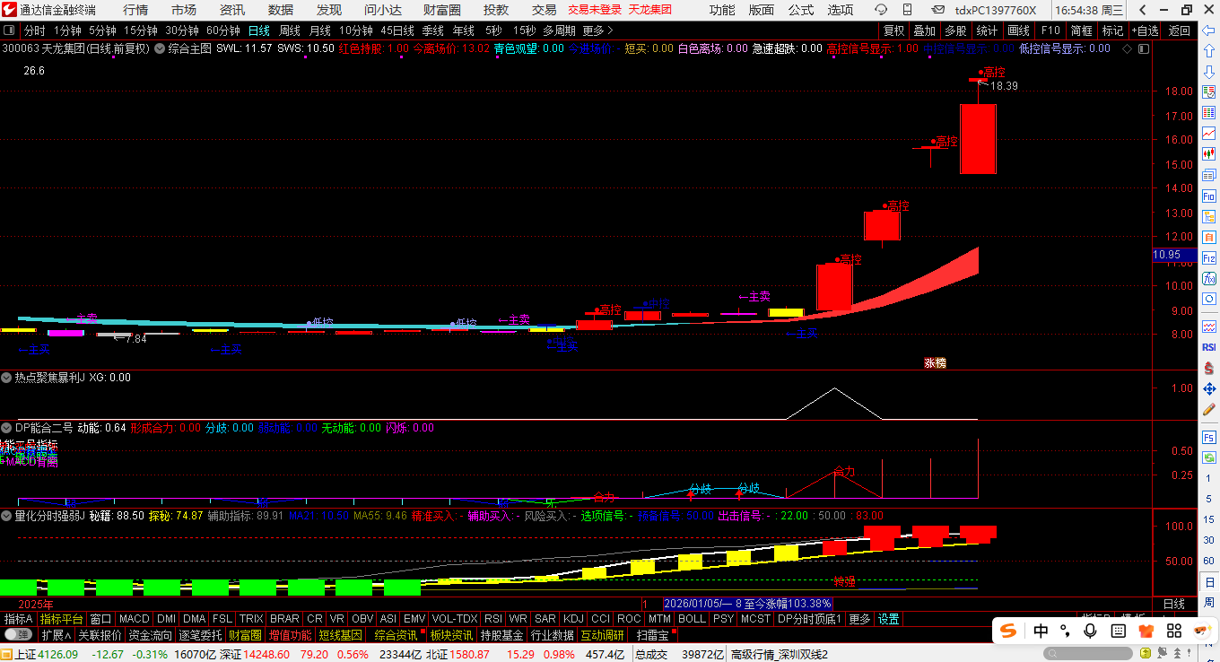Click the 设置 button in indicator bar
1220x662 pixels.
pyautogui.click(x=888, y=619)
